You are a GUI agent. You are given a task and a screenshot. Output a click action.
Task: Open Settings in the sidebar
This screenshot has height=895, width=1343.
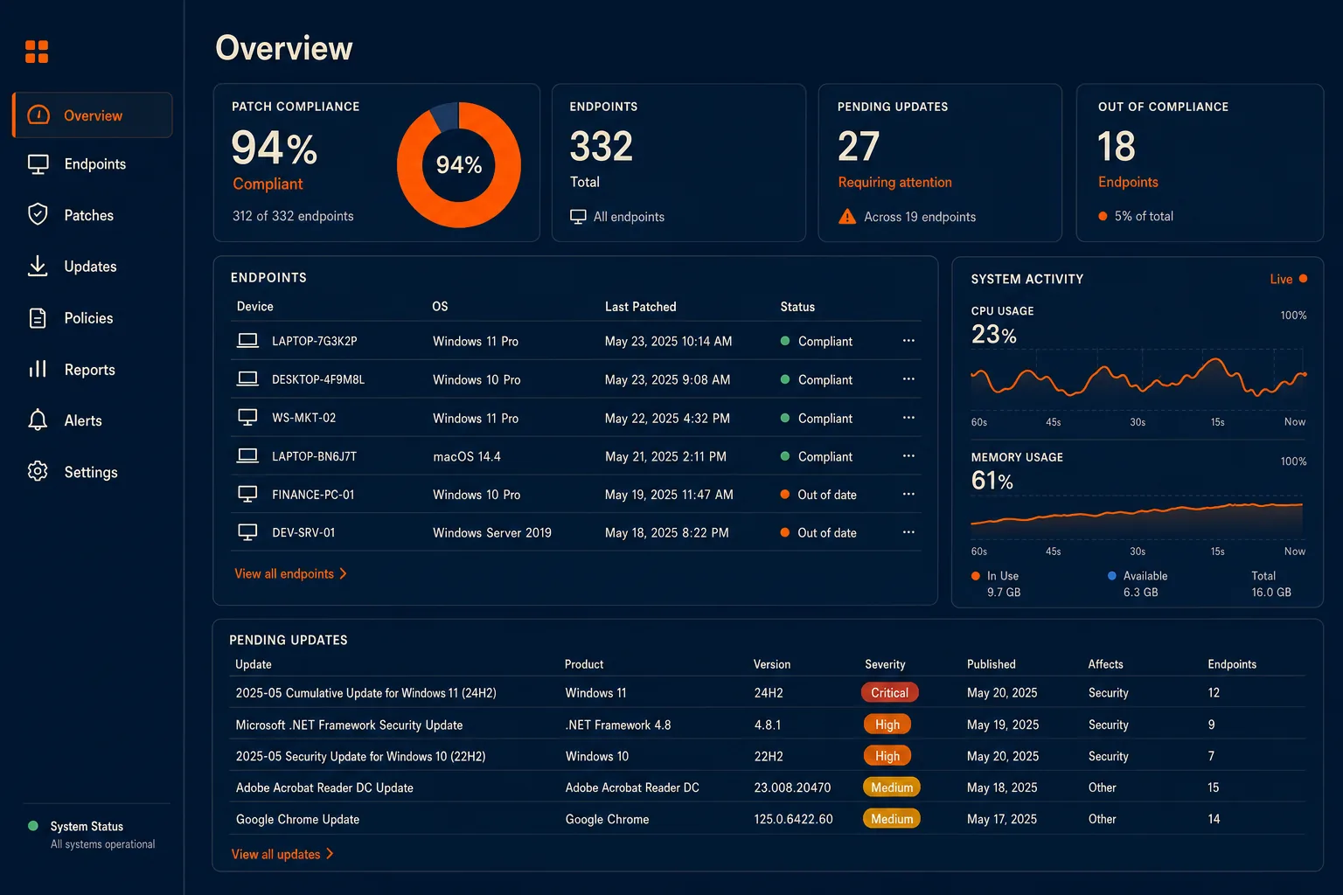point(93,472)
